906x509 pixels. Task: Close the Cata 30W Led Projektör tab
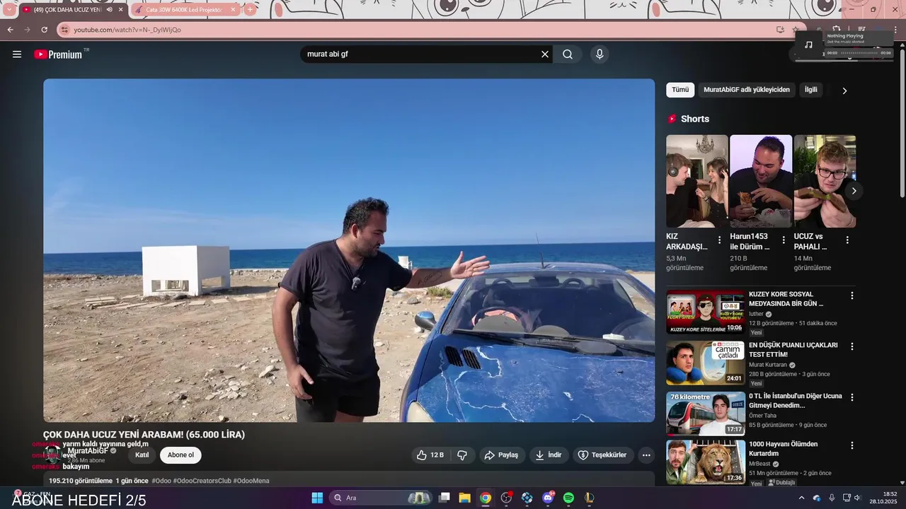[x=233, y=10]
